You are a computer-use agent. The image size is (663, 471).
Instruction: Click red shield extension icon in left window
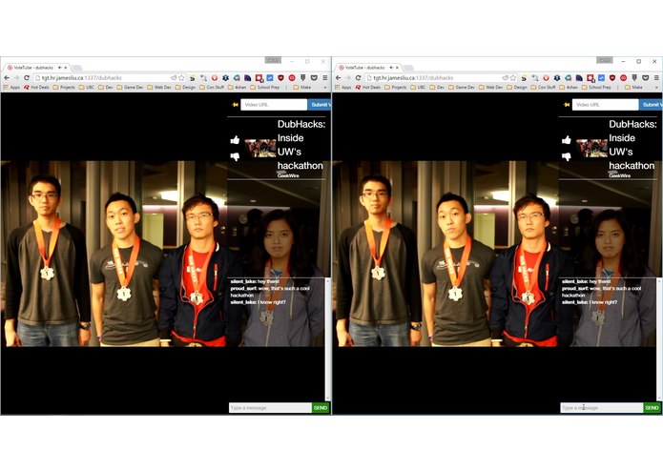[280, 78]
